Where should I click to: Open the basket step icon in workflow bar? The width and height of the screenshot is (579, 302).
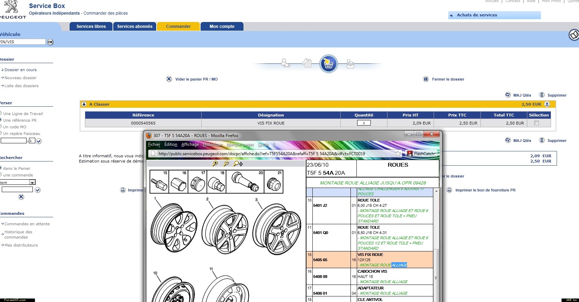[328, 64]
